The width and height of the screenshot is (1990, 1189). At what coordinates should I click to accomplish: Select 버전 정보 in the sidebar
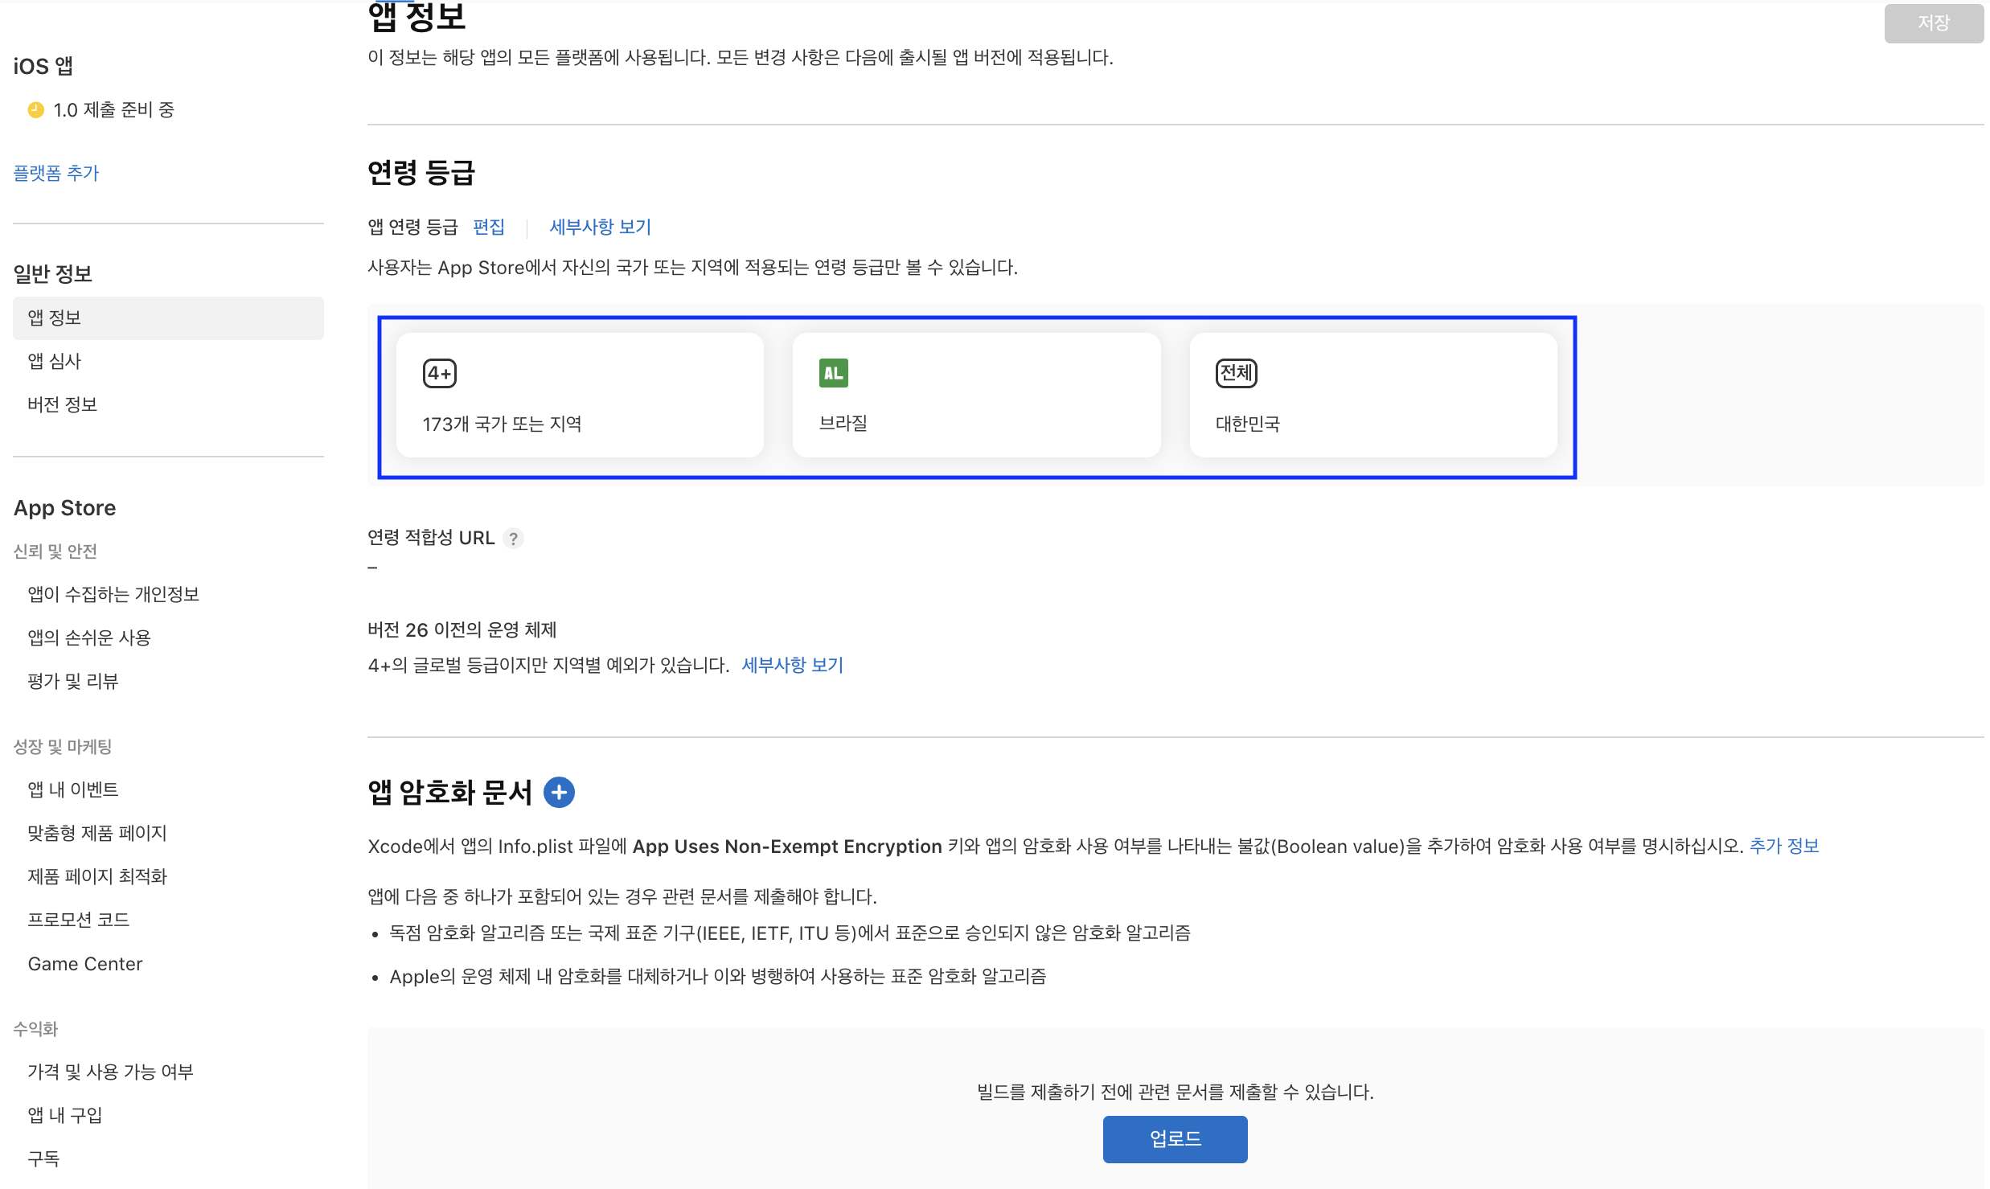tap(62, 404)
